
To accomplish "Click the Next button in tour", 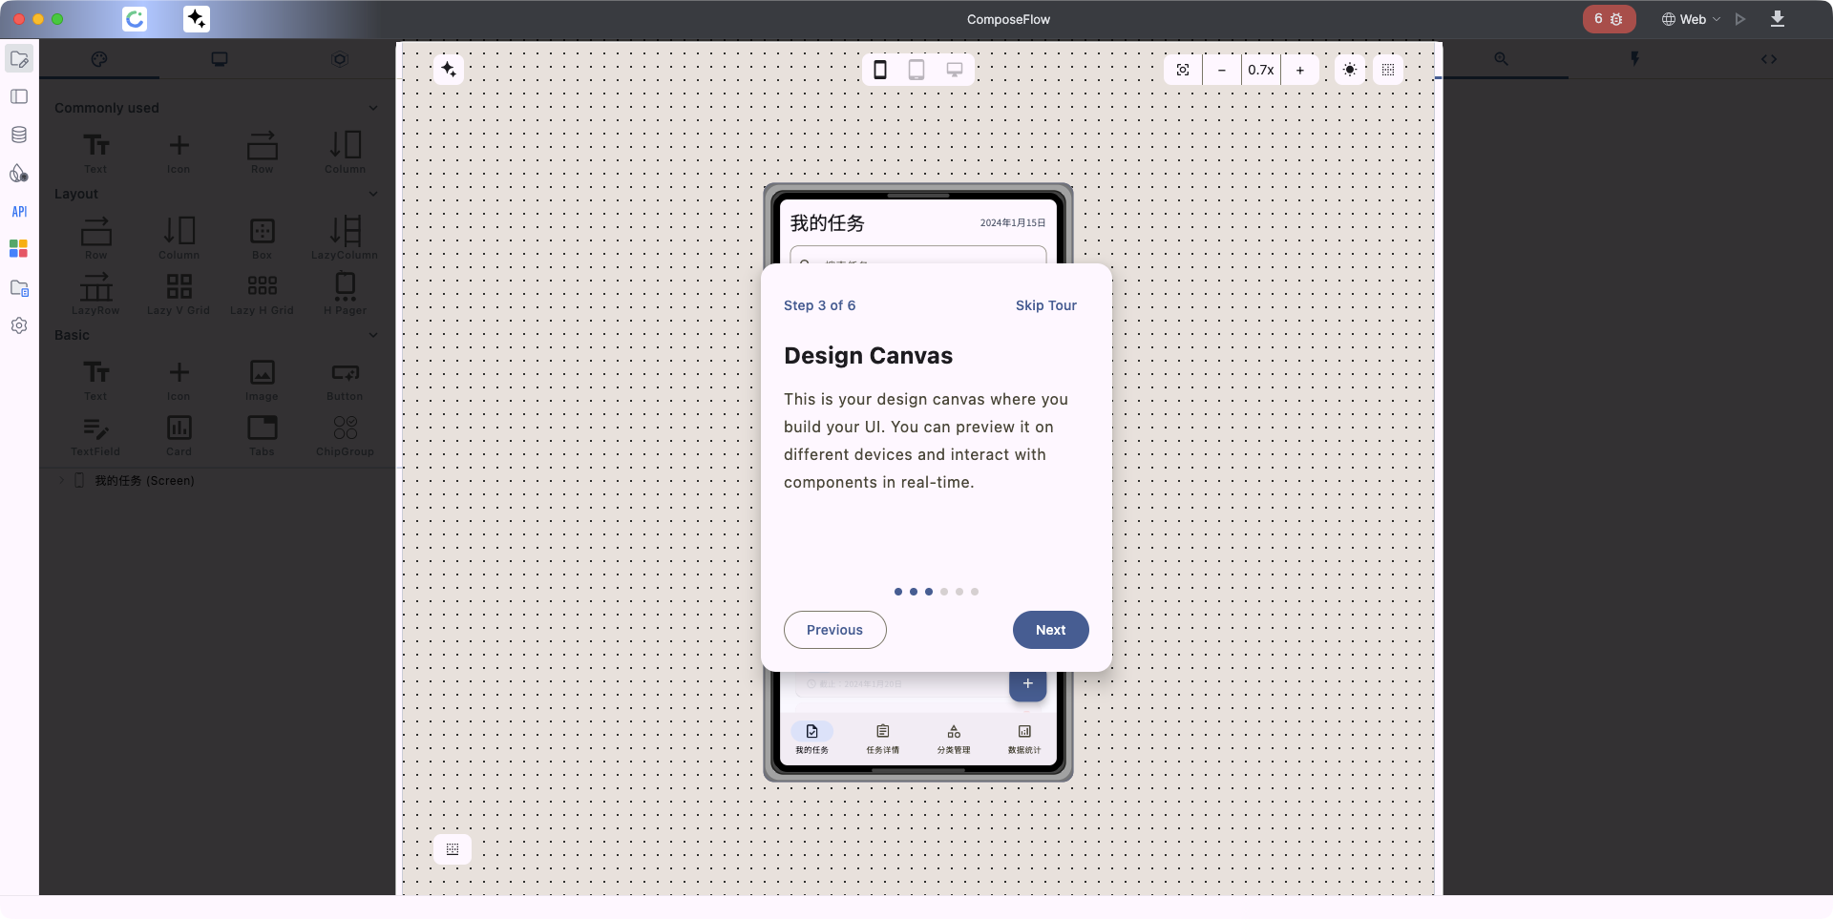I will (x=1050, y=630).
